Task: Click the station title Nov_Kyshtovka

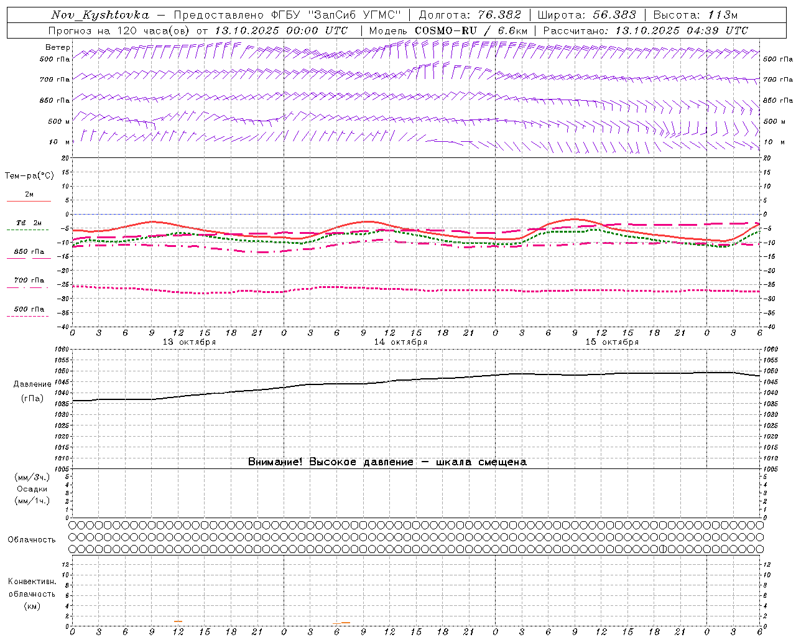Action: [x=100, y=15]
